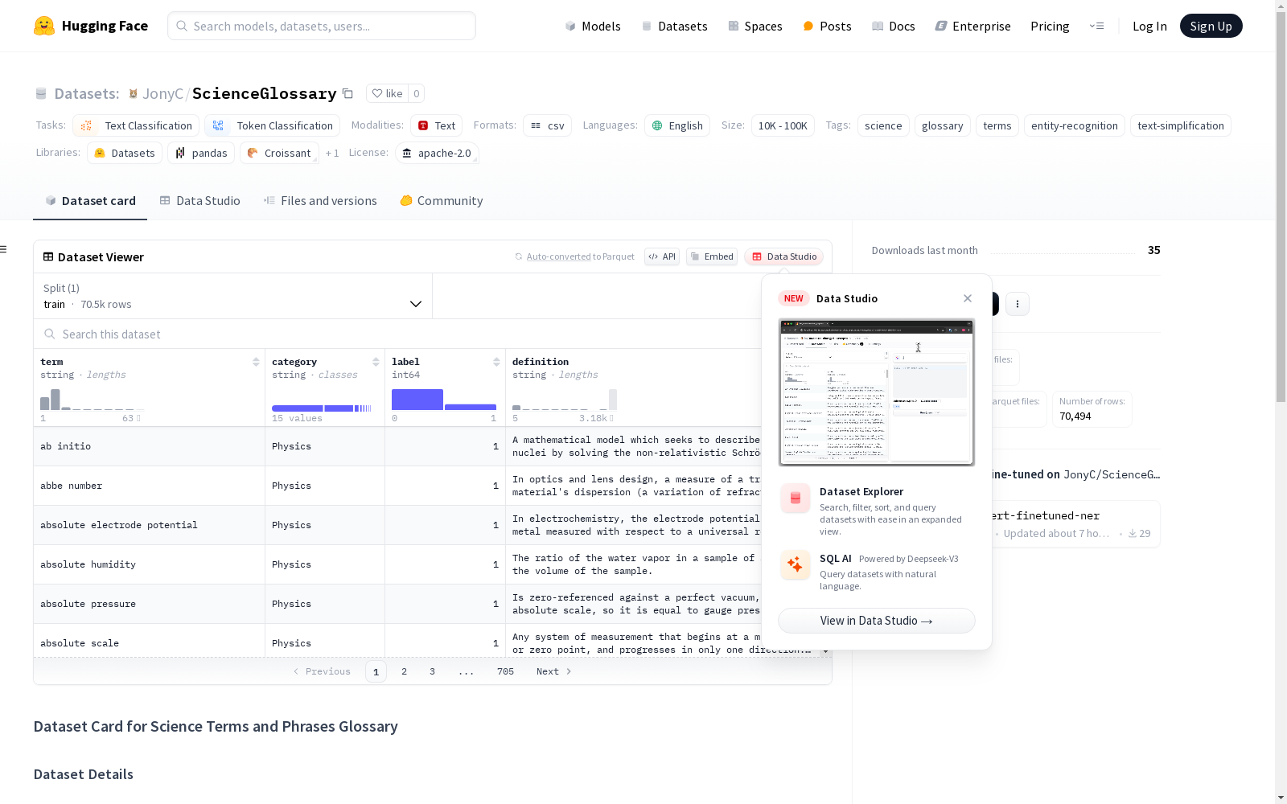The height and width of the screenshot is (804, 1287).
Task: Open the Data Studio button in viewer header
Action: coord(784,256)
